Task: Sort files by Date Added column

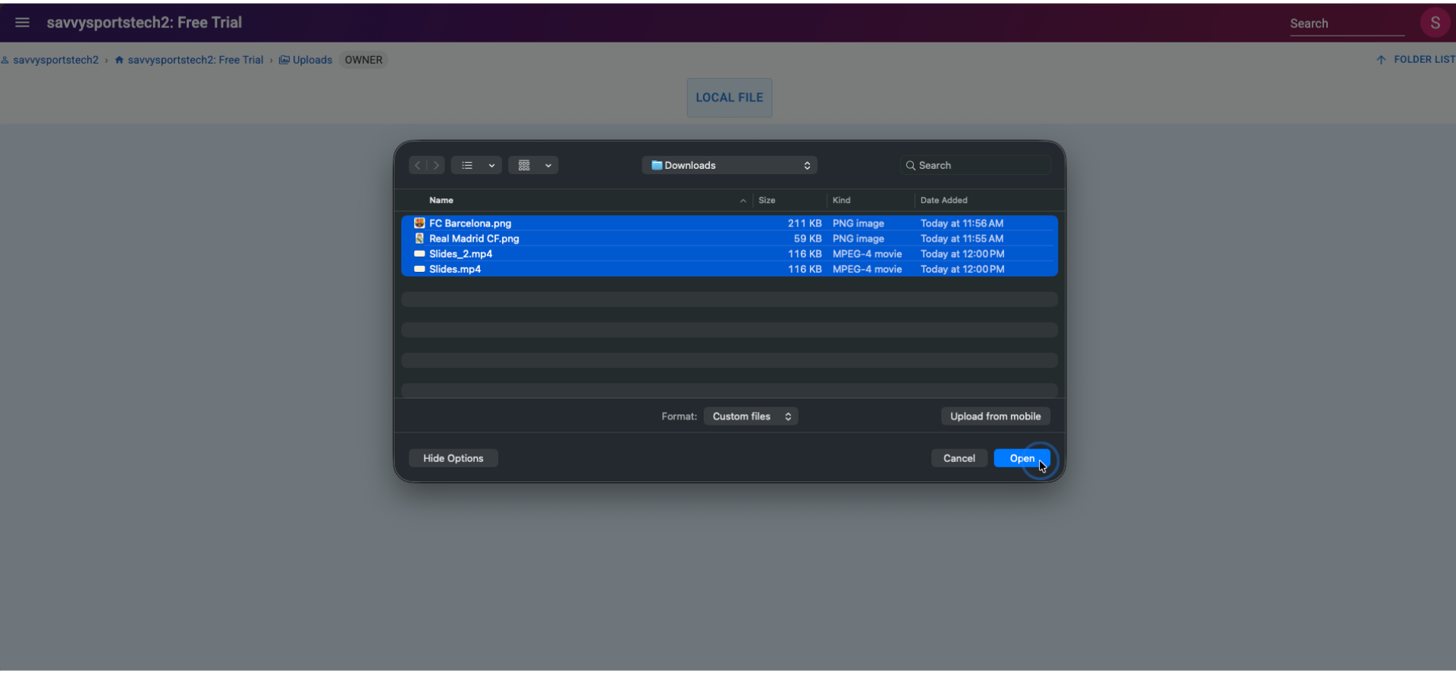Action: point(943,201)
